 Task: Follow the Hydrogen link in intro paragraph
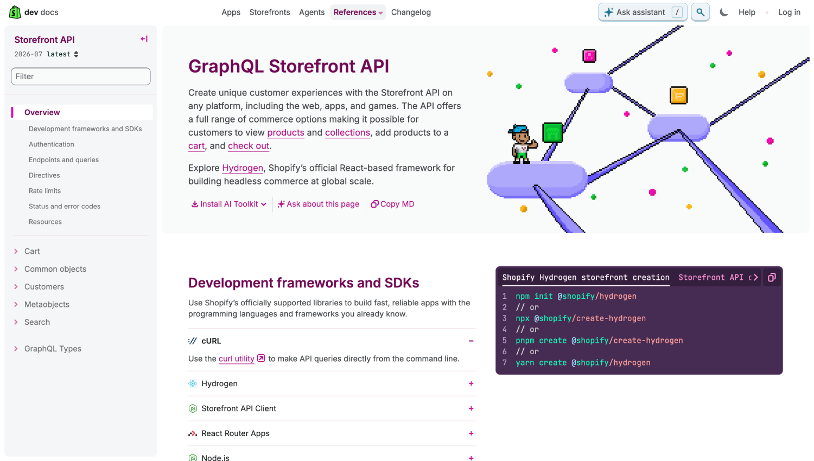coord(243,168)
